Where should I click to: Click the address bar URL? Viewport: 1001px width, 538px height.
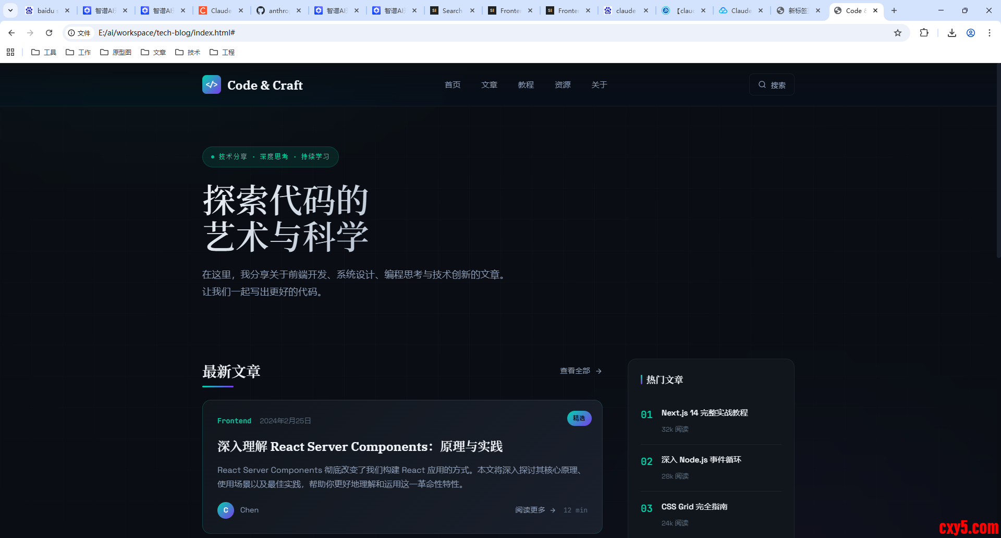(167, 33)
